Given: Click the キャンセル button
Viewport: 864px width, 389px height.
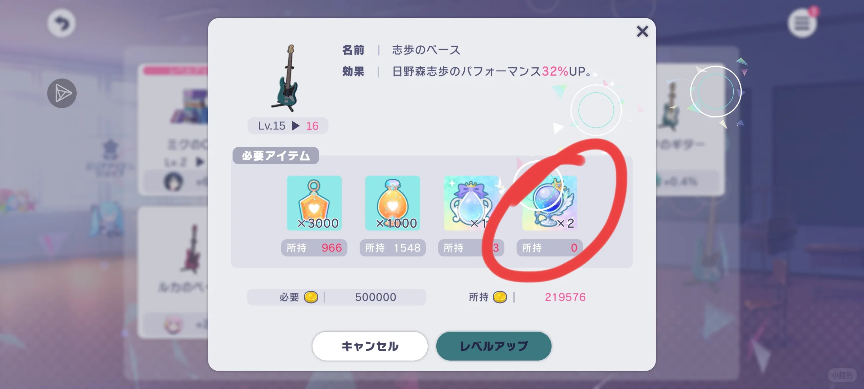Looking at the screenshot, I should pos(370,346).
